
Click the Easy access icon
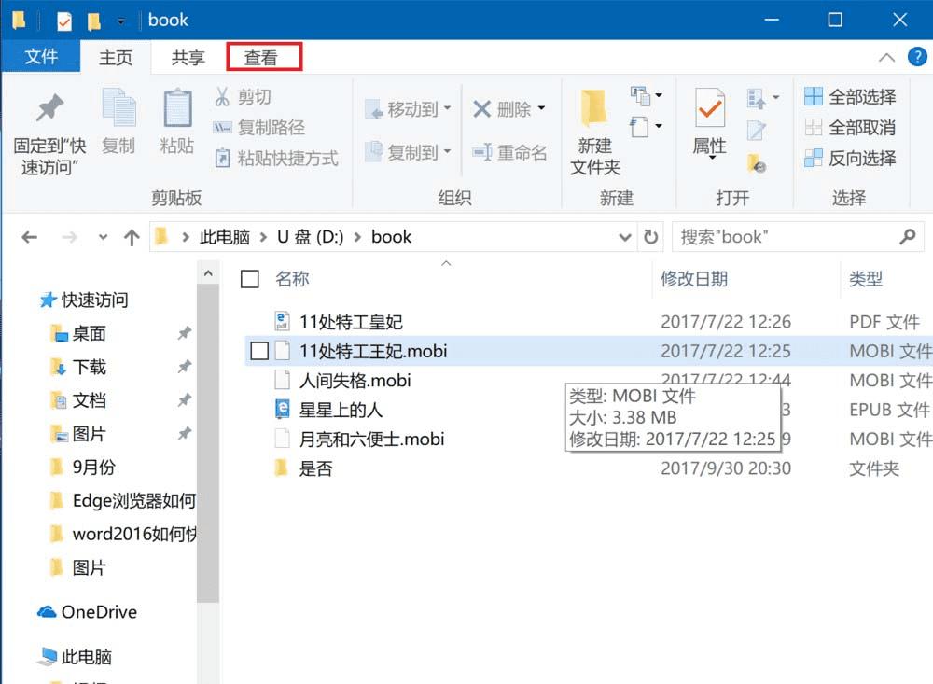639,127
